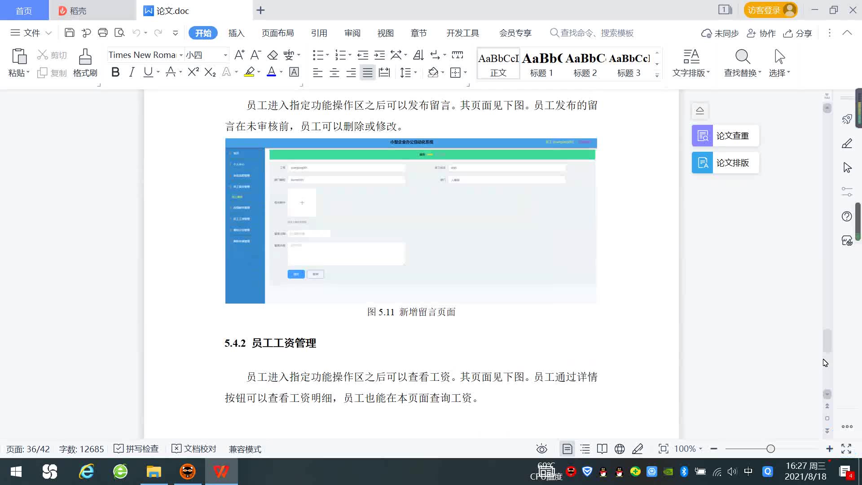Toggle italic formatting

pyautogui.click(x=132, y=72)
